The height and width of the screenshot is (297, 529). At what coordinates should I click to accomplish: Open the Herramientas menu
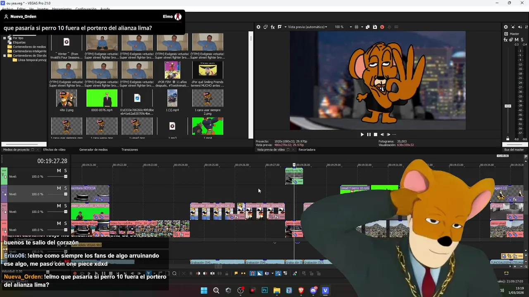click(x=62, y=9)
